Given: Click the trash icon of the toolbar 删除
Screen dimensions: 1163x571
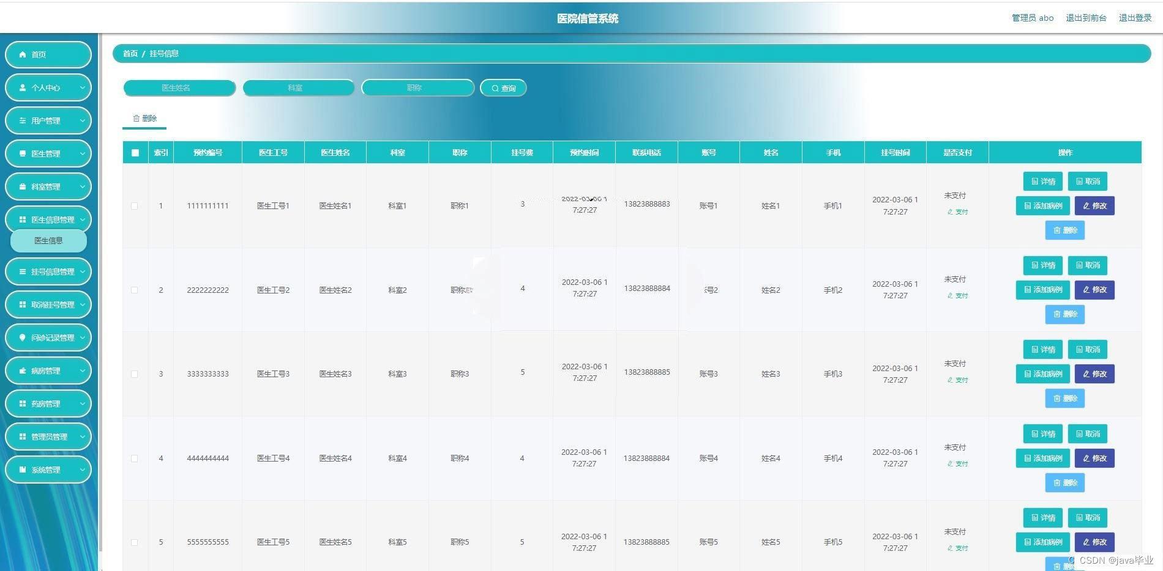Looking at the screenshot, I should (136, 118).
